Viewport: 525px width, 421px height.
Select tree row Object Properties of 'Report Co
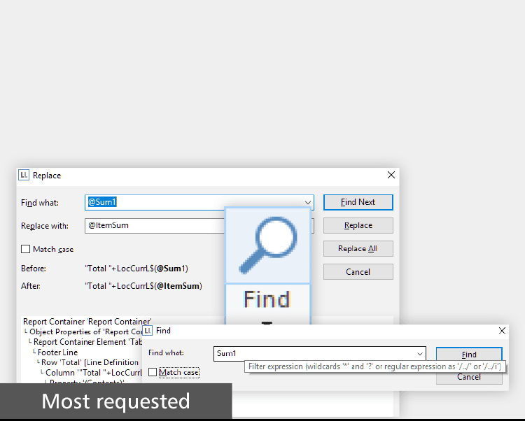click(84, 331)
